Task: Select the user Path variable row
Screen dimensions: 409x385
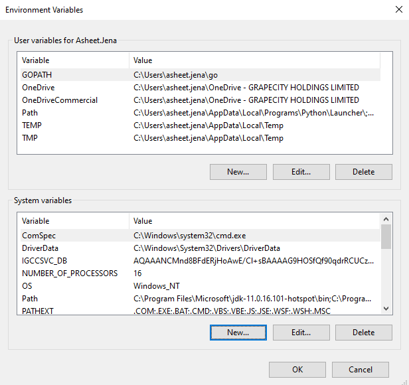Action: (30, 113)
